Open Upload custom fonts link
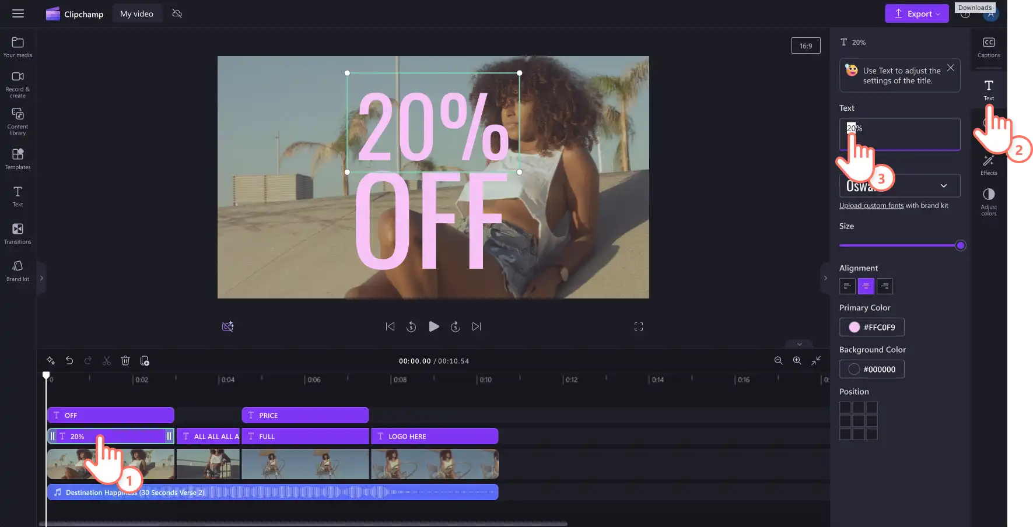 pos(871,205)
